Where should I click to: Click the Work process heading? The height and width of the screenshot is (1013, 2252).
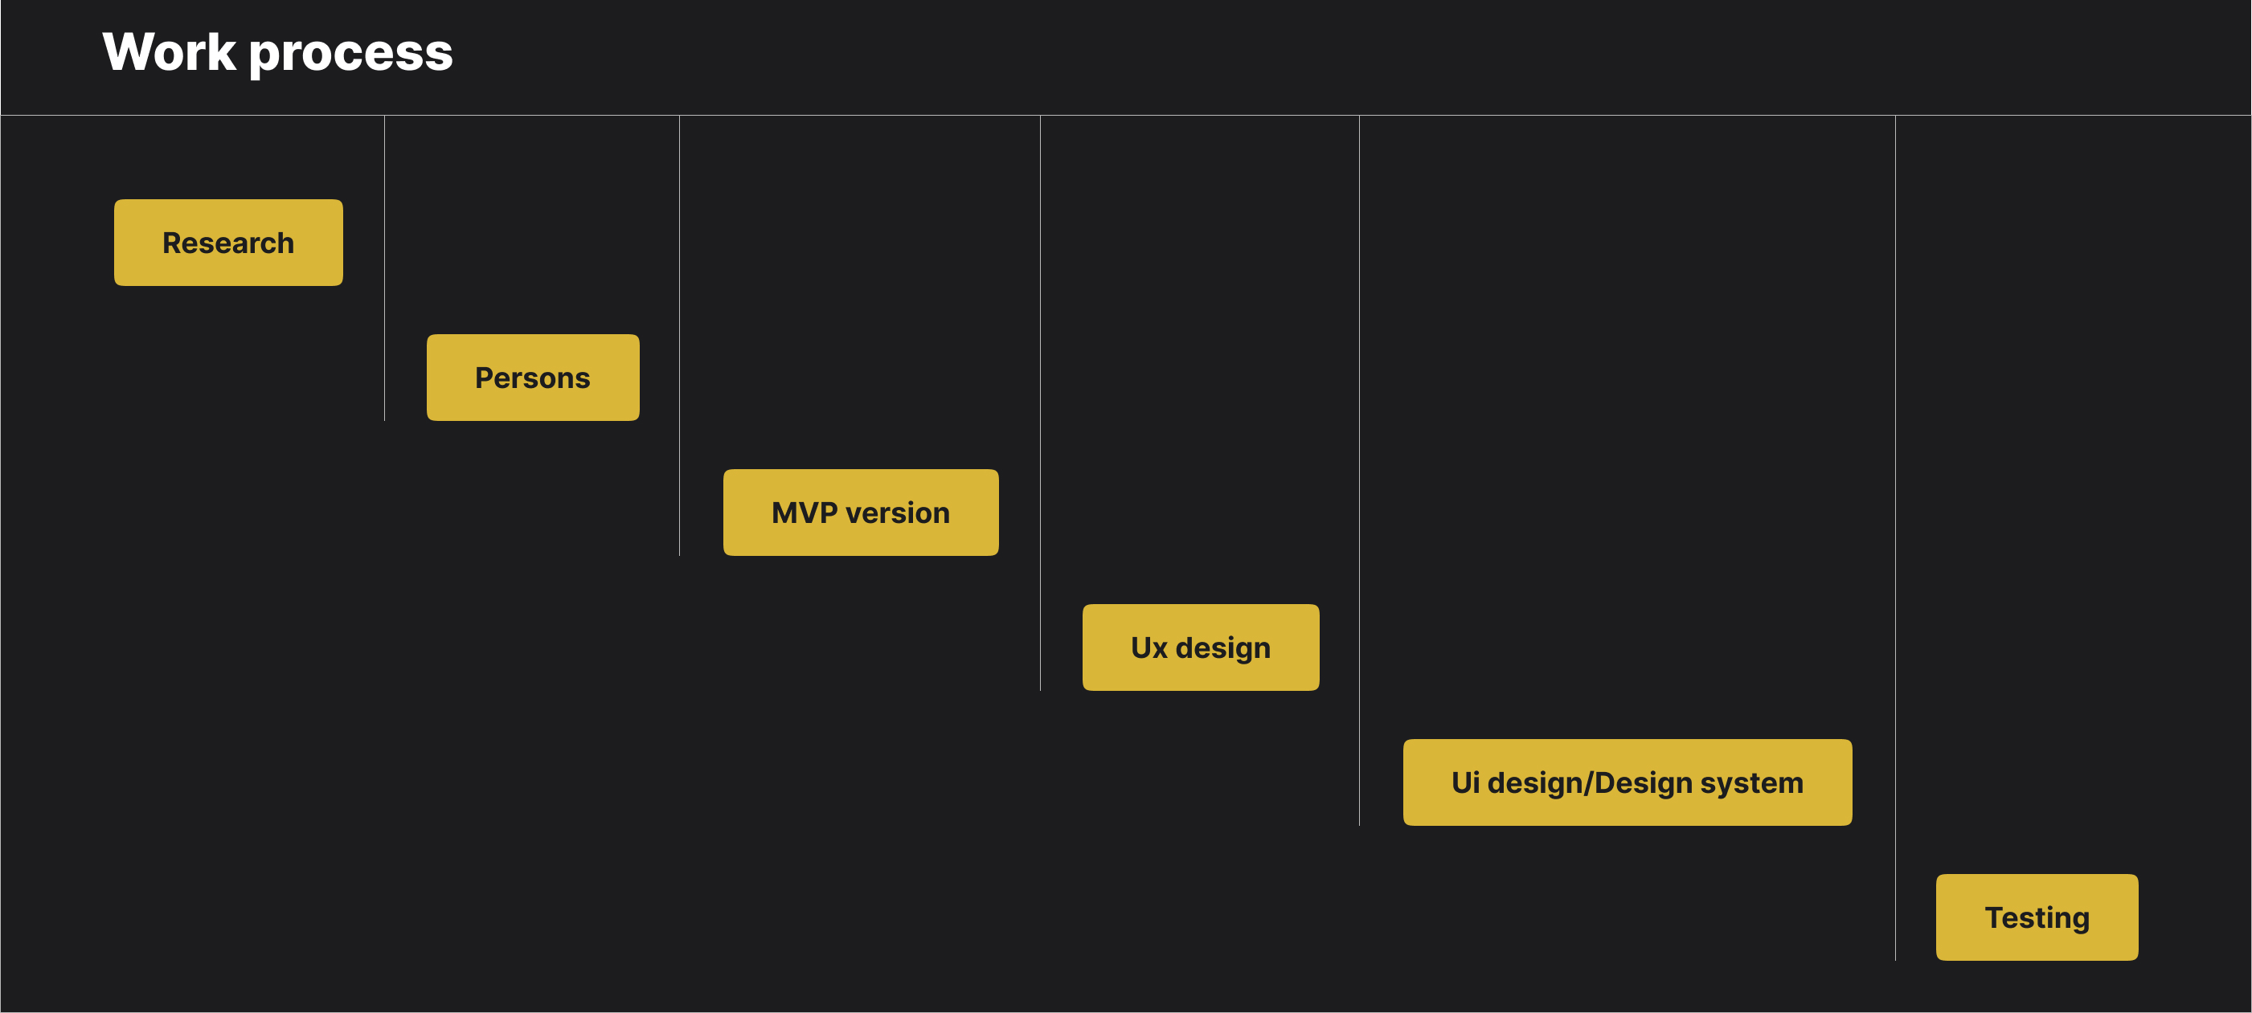(278, 52)
